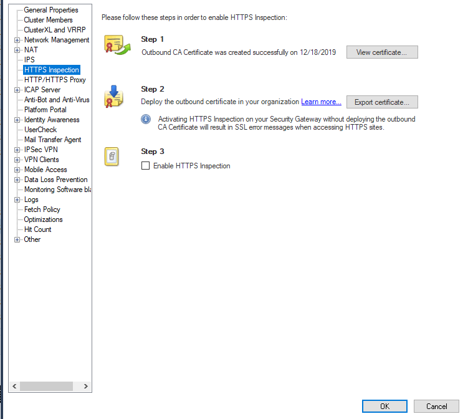
Task: Click the View certificate button
Action: click(382, 52)
